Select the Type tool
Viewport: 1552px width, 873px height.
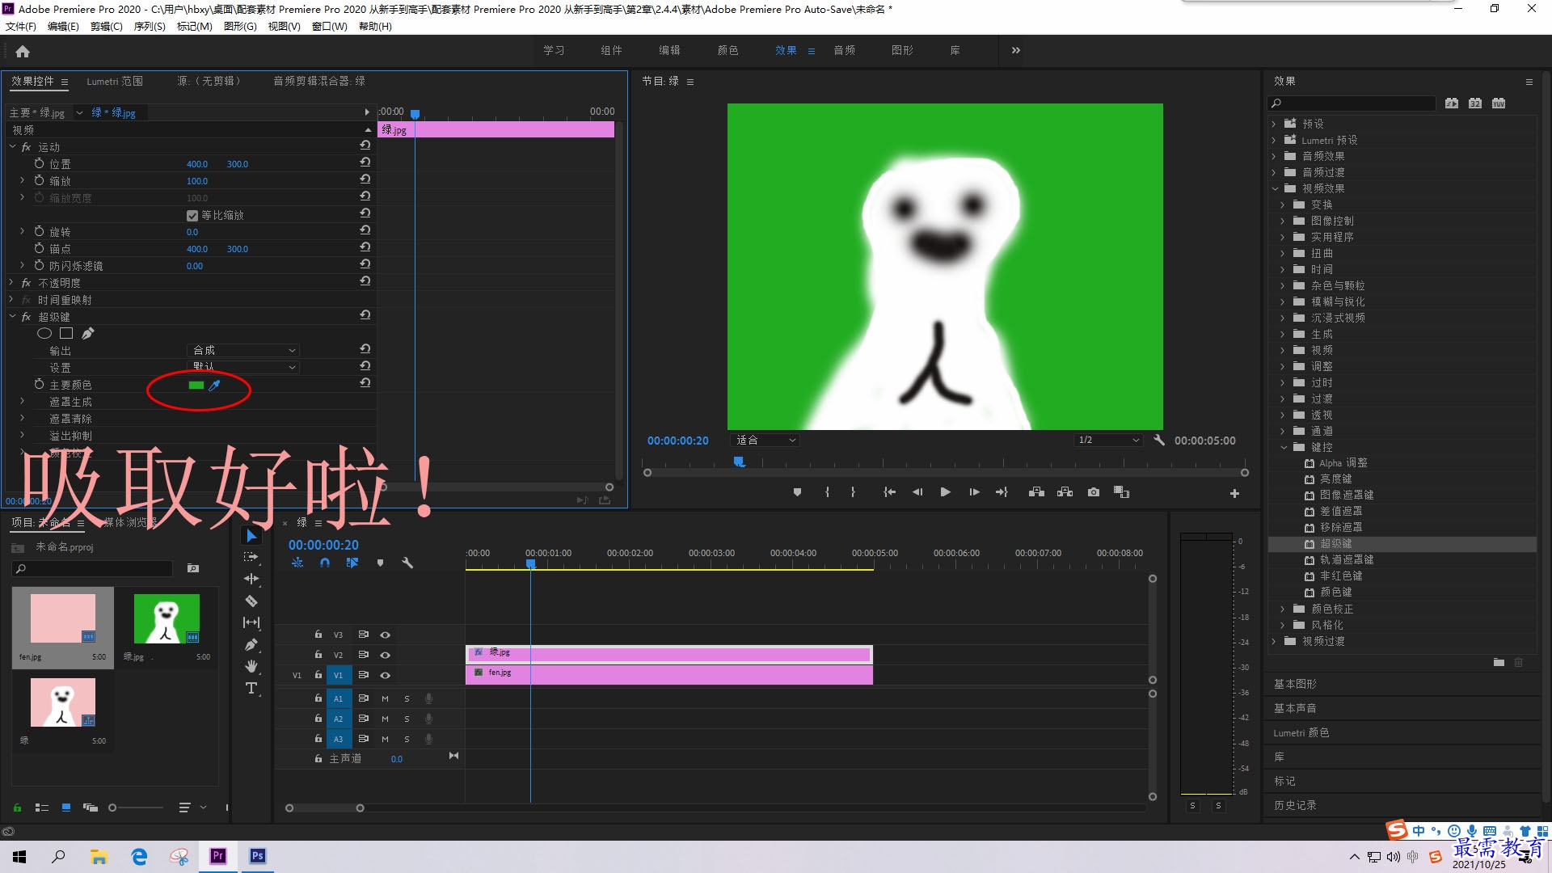coord(251,688)
